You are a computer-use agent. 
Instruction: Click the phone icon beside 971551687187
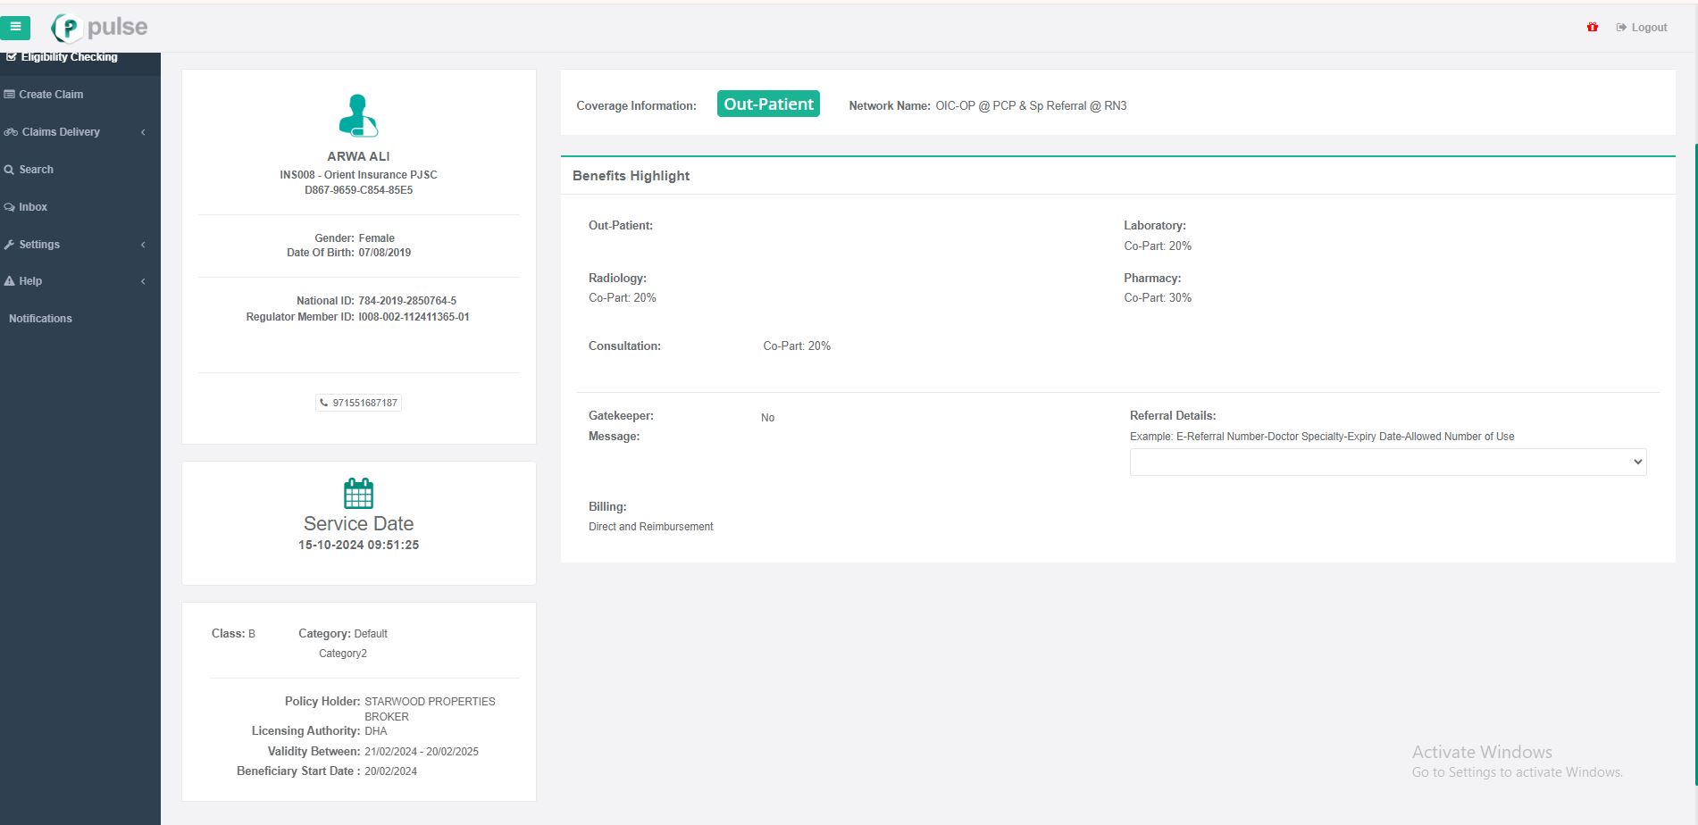point(324,403)
